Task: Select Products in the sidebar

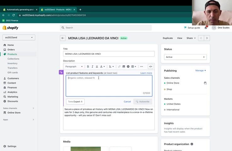Action: coord(12,54)
